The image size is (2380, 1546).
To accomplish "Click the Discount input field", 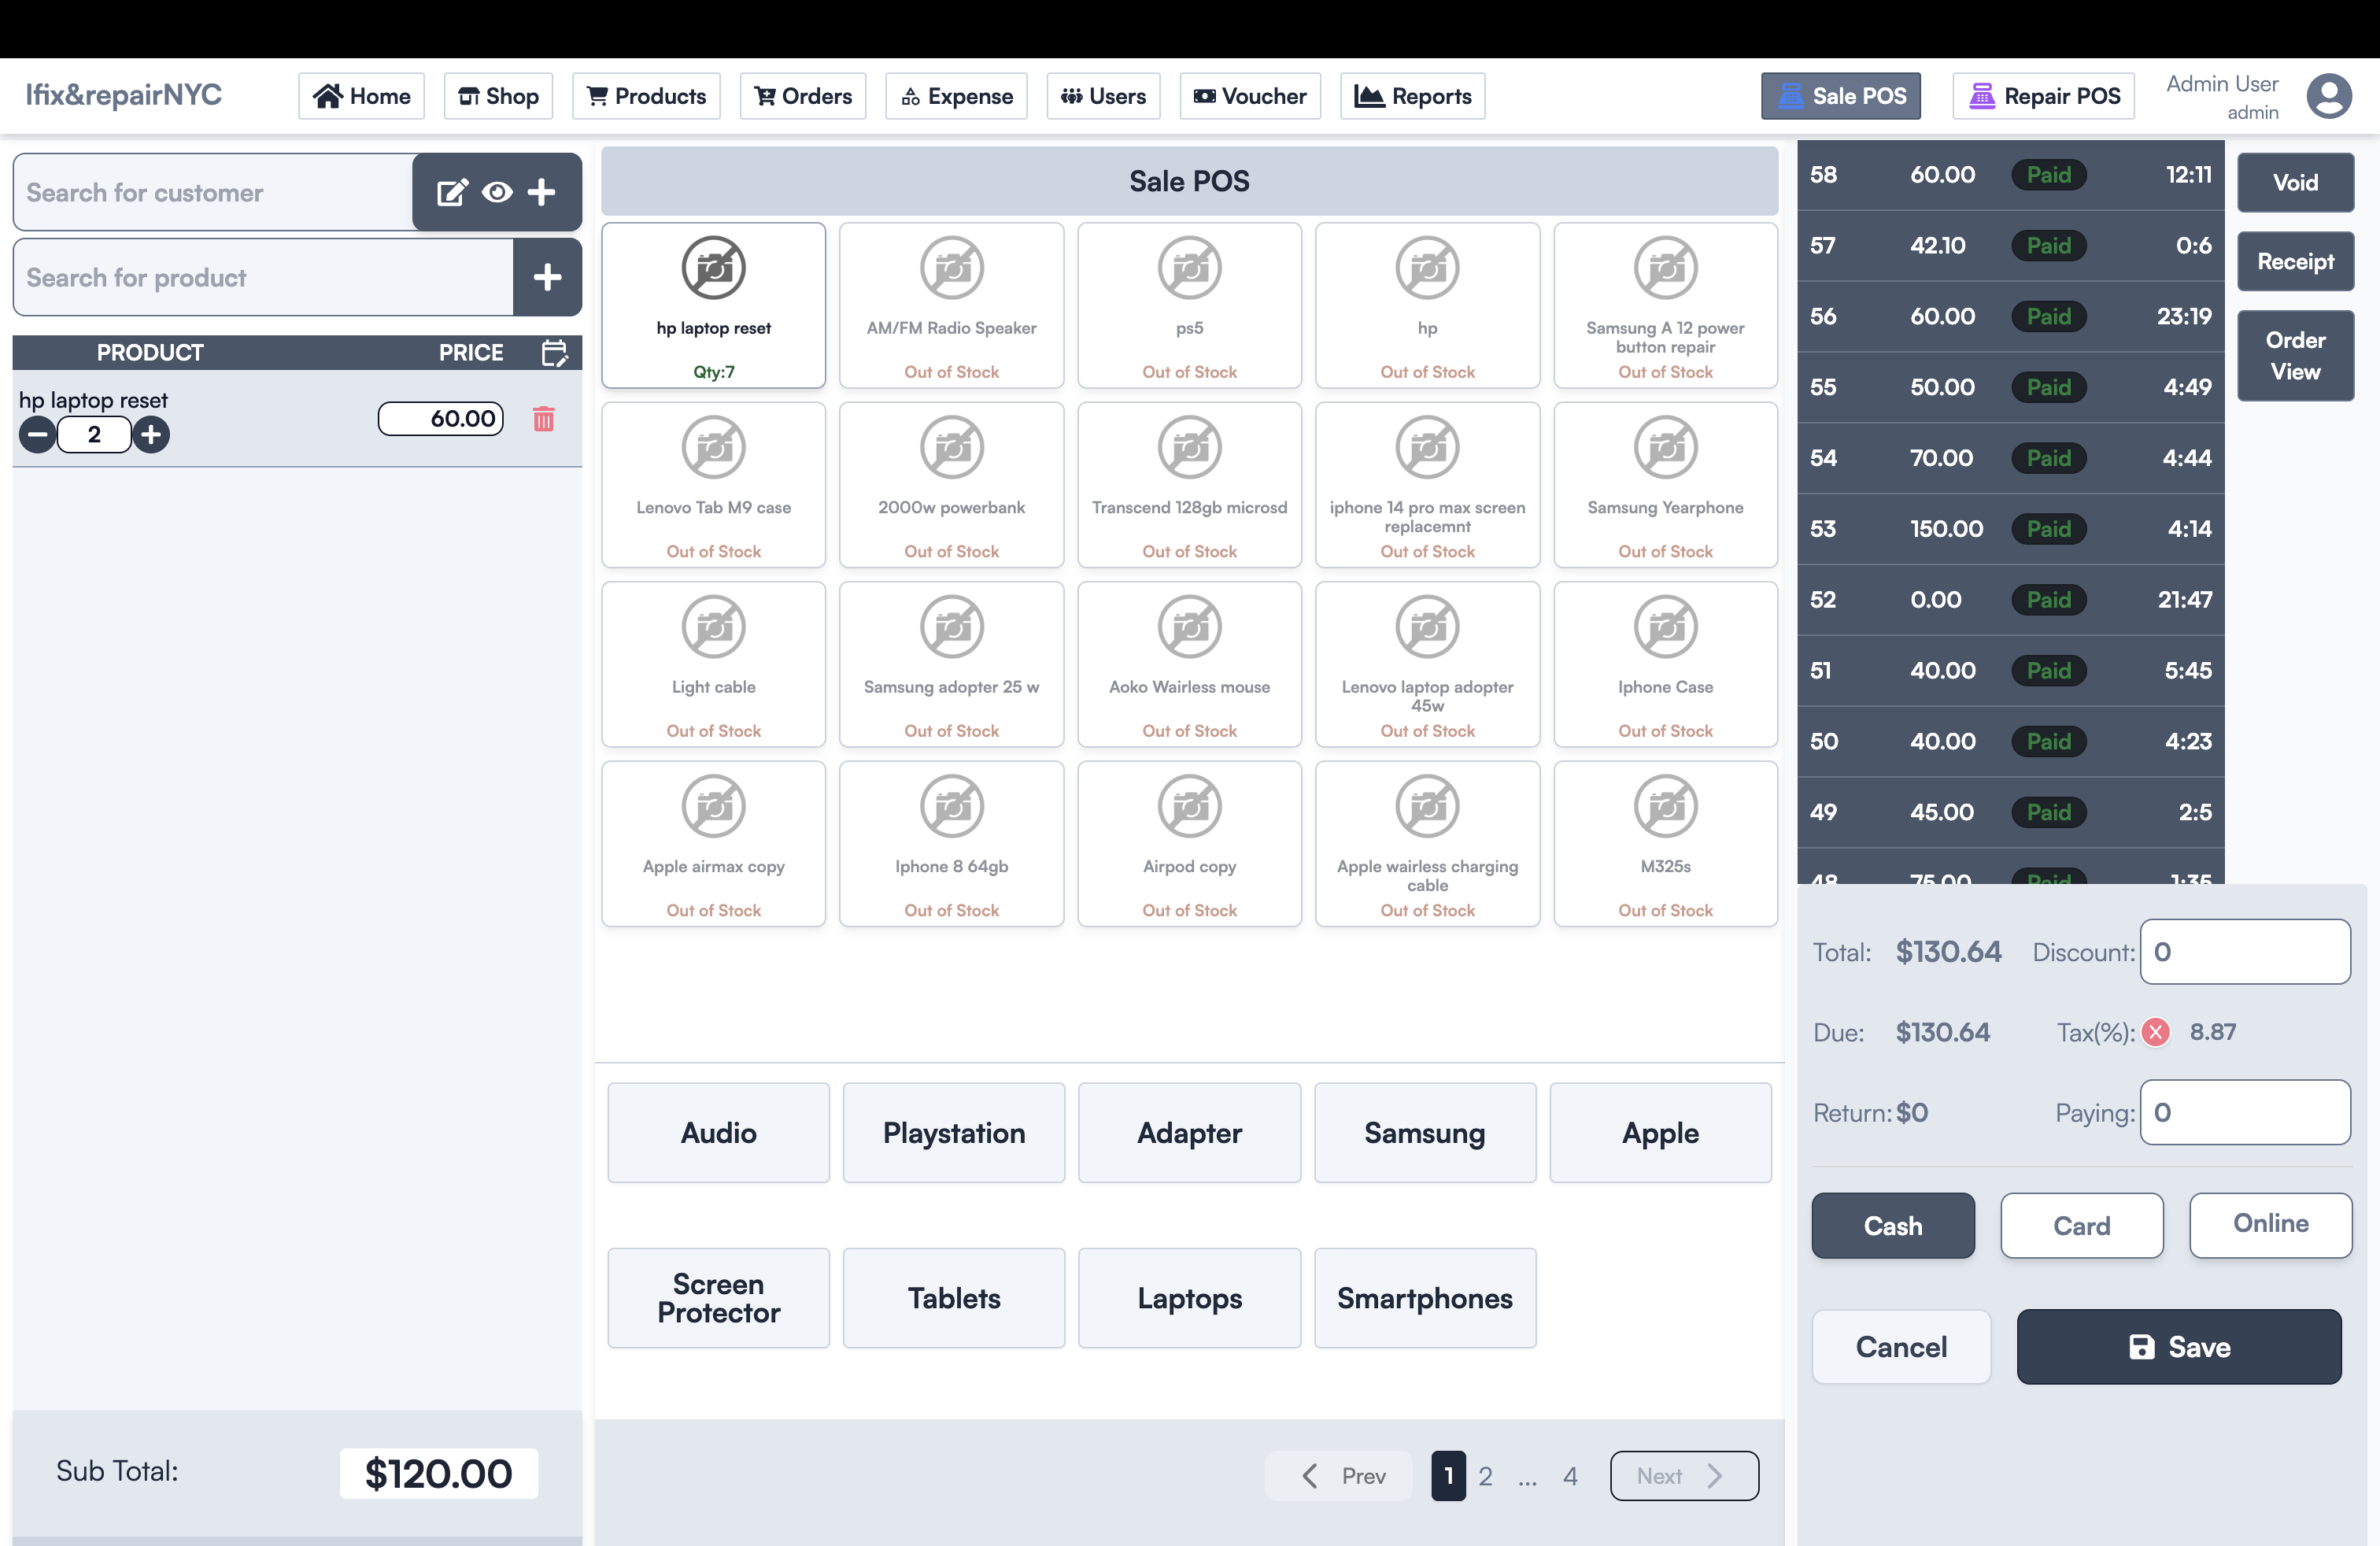I will pyautogui.click(x=2243, y=951).
